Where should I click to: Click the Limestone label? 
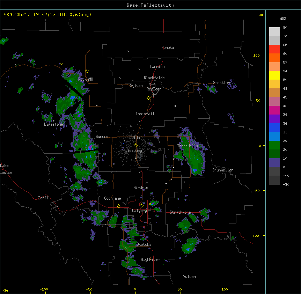pos(53,124)
